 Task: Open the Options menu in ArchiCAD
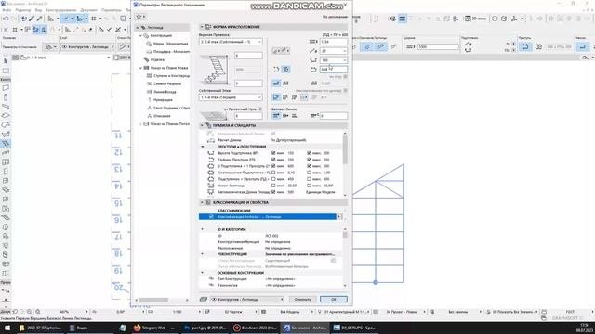[112, 10]
